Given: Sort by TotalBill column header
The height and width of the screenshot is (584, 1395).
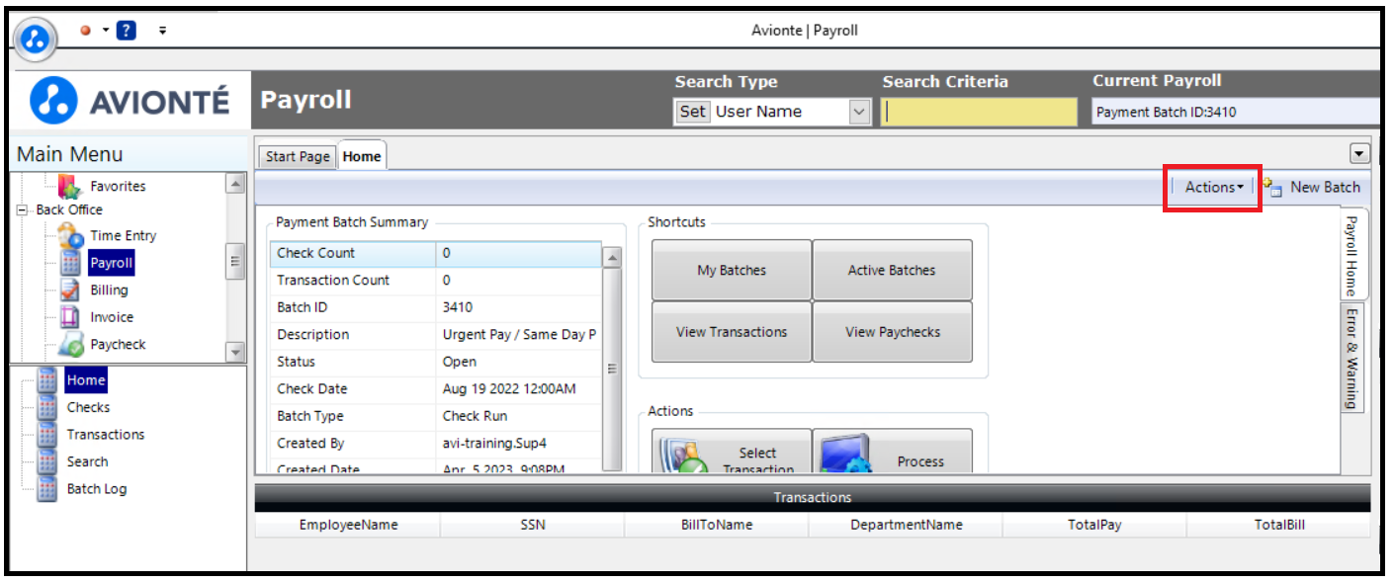Looking at the screenshot, I should click(x=1279, y=525).
